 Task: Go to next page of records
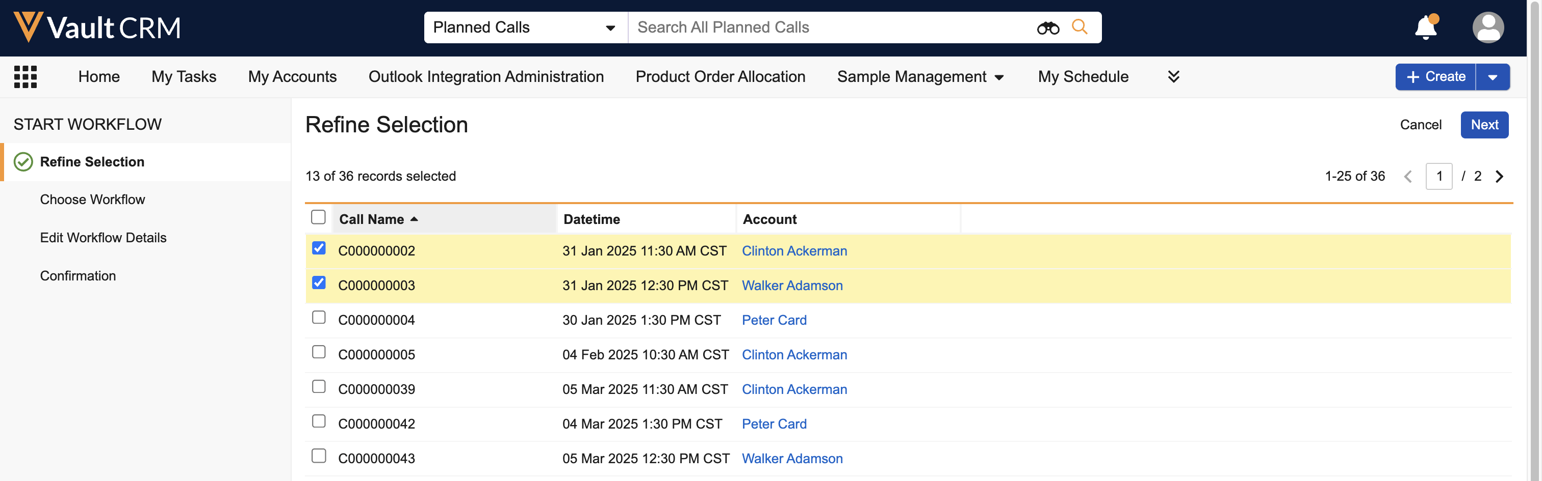(1500, 176)
